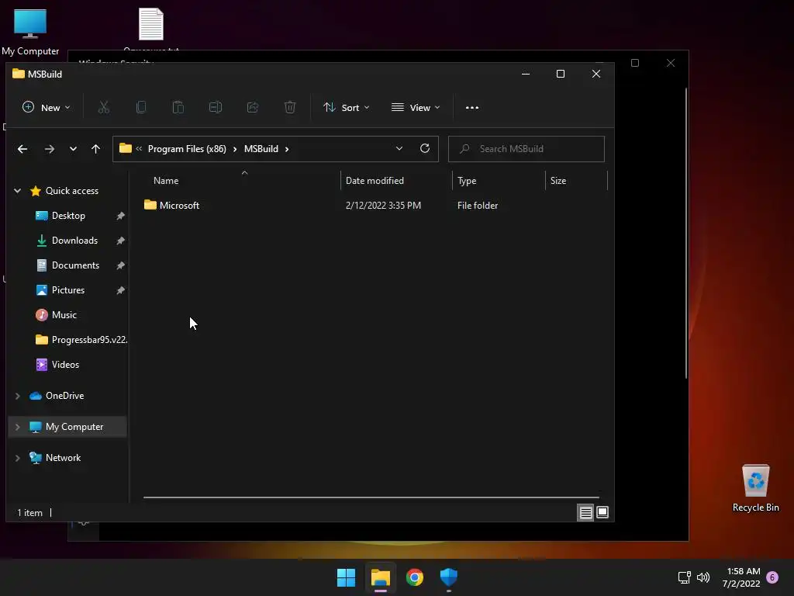
Task: Click the pin next to Documents
Action: [120, 265]
